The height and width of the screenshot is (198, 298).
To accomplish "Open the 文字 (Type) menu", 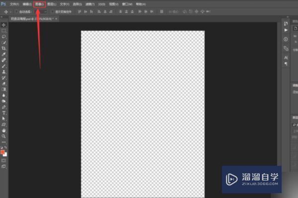I will [x=65, y=4].
